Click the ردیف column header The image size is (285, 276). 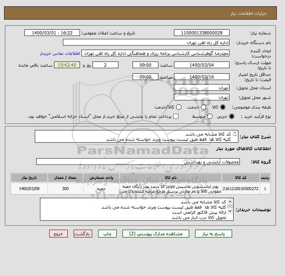click(265, 177)
